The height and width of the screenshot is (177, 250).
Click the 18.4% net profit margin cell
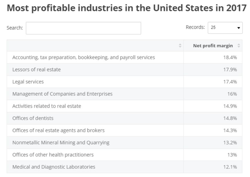230,57
